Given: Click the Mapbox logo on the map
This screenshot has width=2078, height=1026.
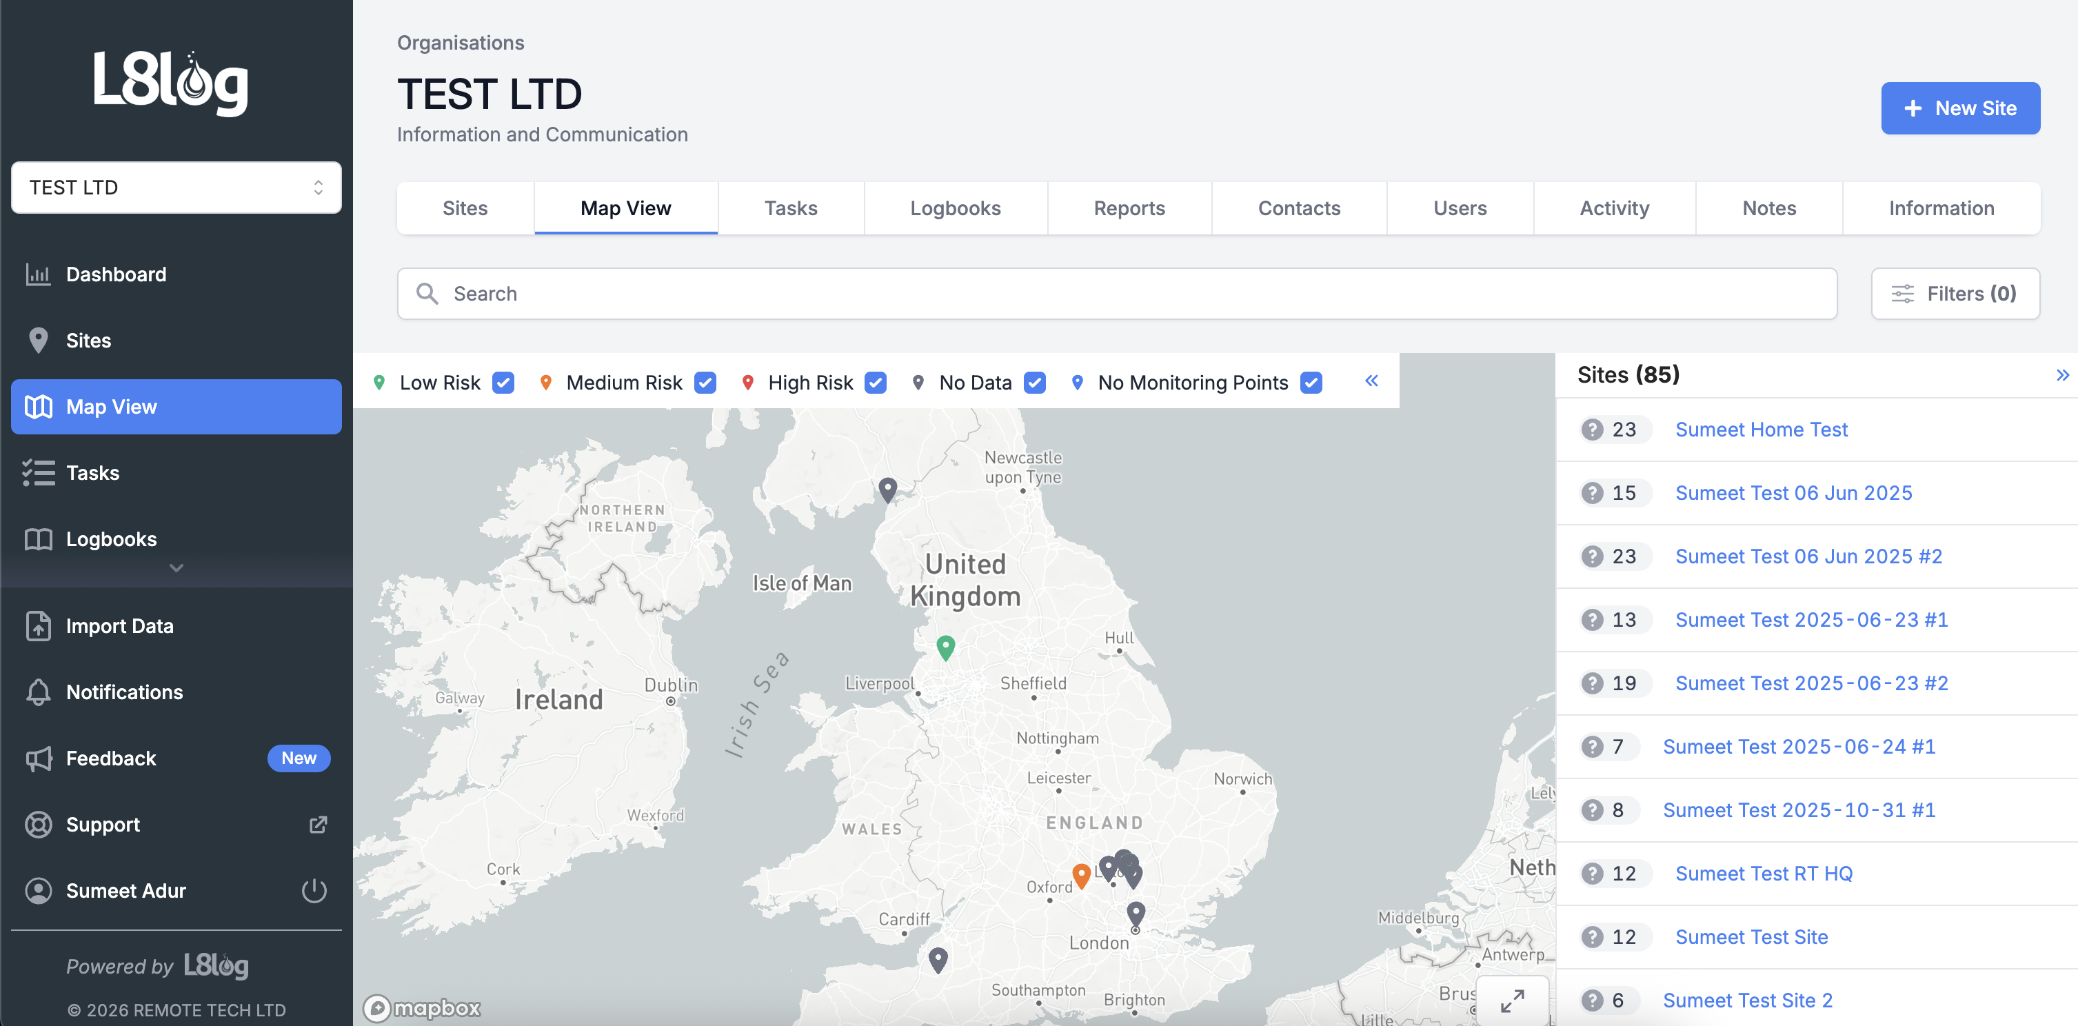Looking at the screenshot, I should (x=422, y=1007).
